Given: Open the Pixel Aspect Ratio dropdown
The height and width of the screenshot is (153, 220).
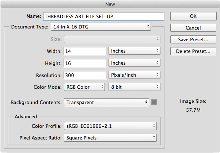Looking at the screenshot, I should coord(110,138).
